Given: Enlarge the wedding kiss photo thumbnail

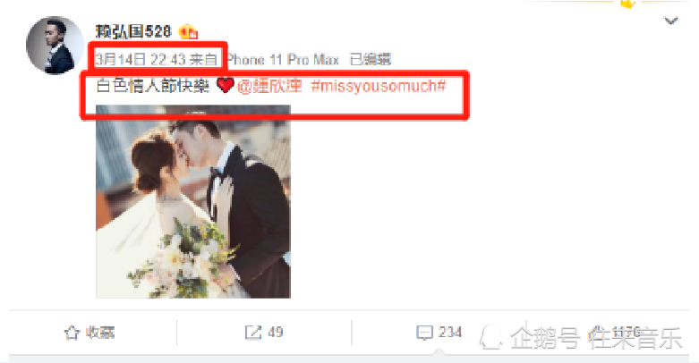Looking at the screenshot, I should 193,201.
